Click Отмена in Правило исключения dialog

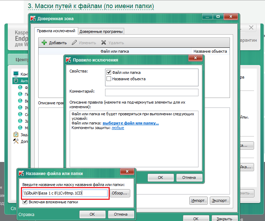[189, 178]
